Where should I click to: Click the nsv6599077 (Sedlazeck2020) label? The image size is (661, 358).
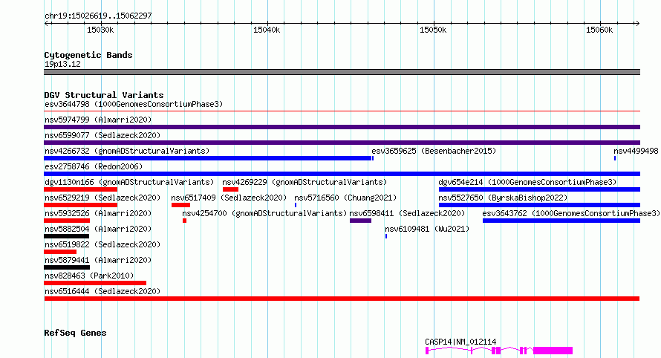(x=102, y=135)
